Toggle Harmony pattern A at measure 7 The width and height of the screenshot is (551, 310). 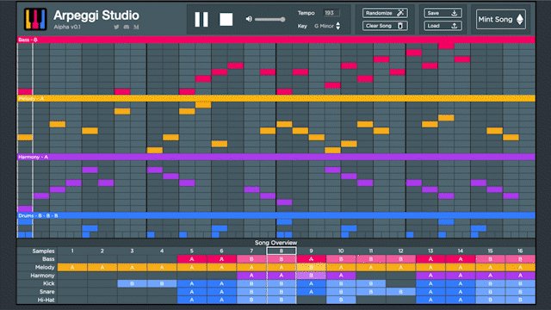251,276
